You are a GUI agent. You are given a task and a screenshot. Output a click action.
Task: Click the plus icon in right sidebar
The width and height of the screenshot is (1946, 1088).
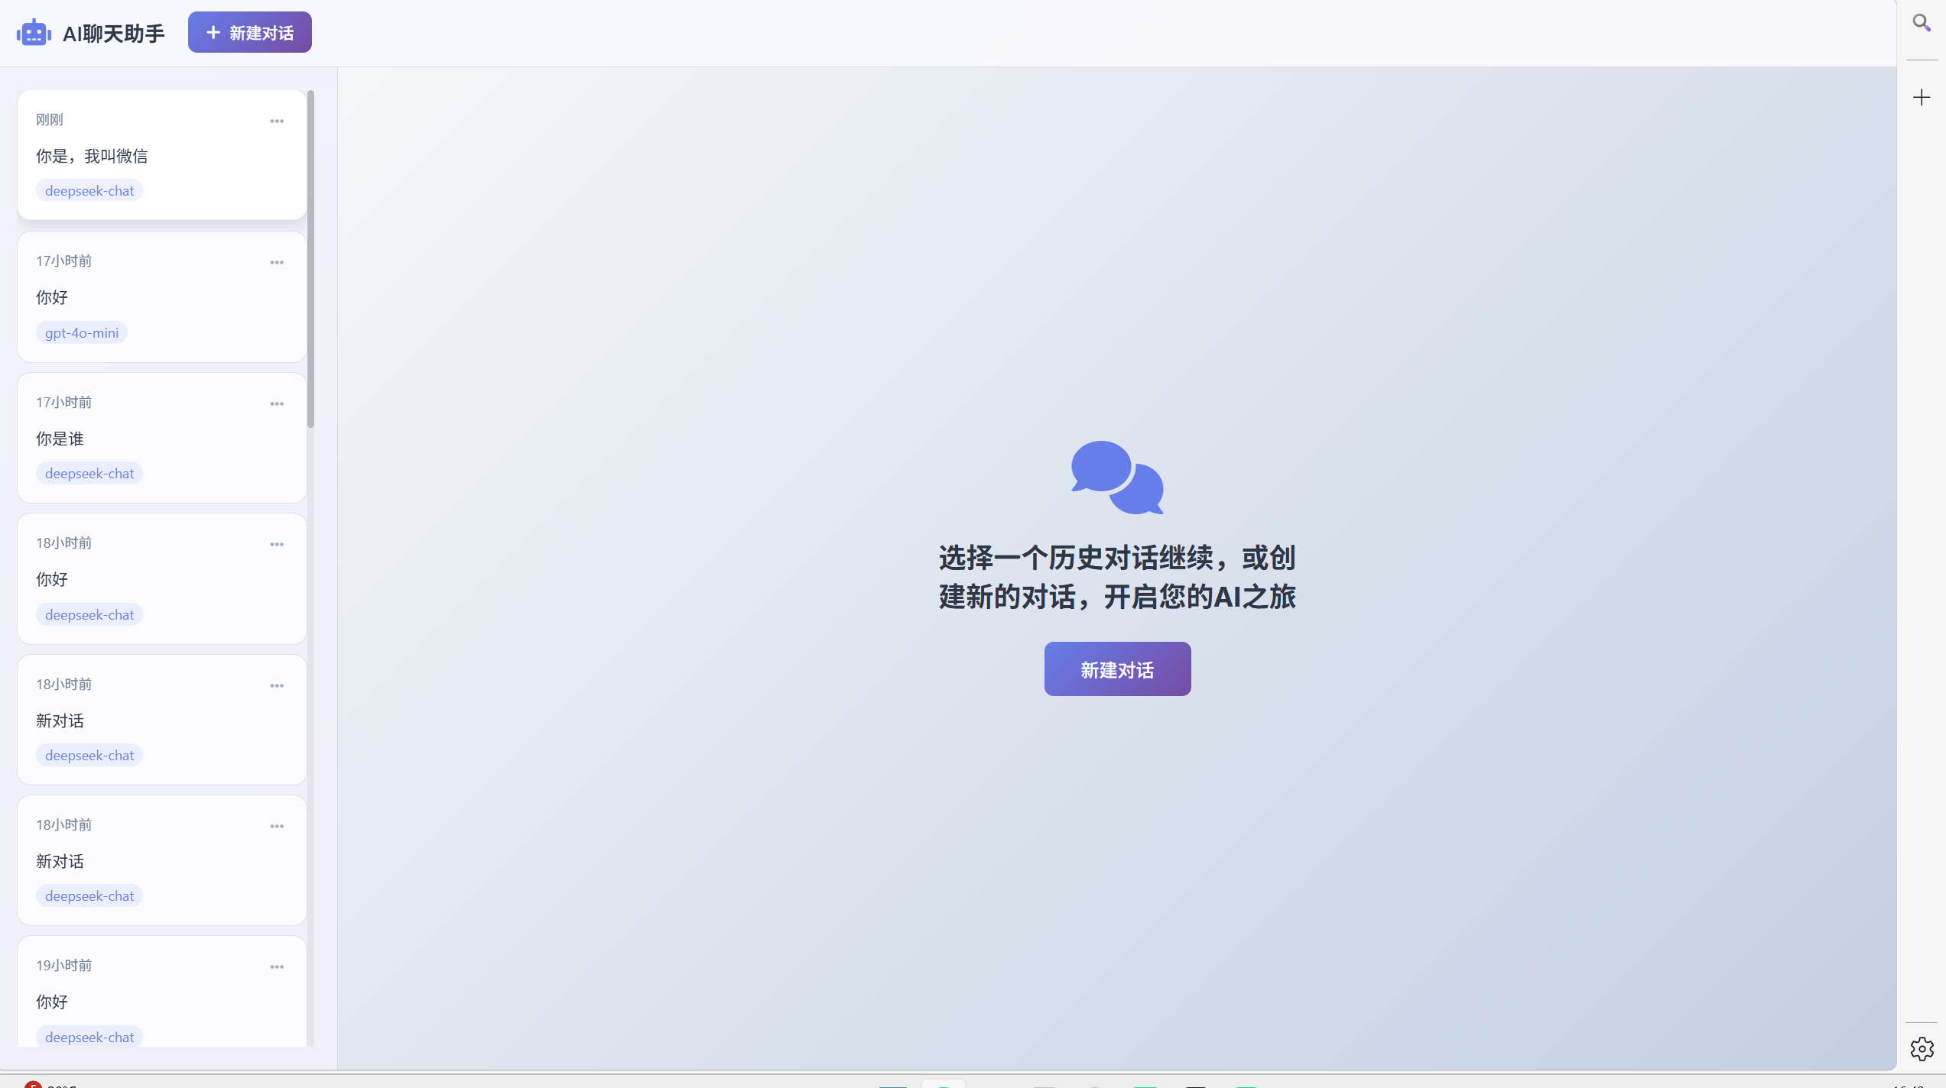click(x=1922, y=97)
